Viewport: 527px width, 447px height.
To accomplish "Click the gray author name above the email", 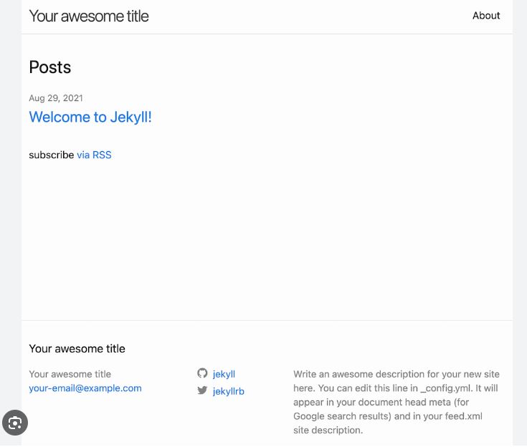I will point(70,374).
